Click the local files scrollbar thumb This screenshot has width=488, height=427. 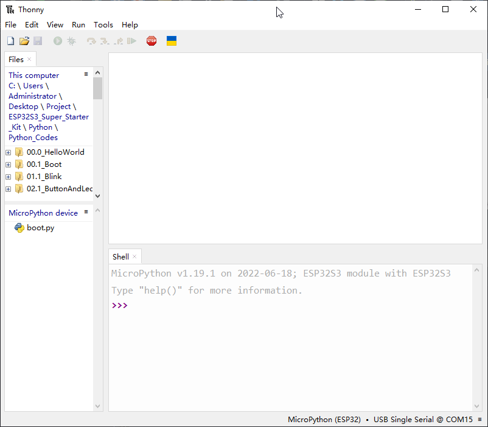tap(98, 88)
